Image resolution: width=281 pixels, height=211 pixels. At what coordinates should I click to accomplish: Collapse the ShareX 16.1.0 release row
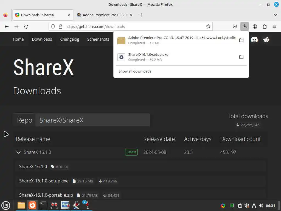tap(18, 152)
